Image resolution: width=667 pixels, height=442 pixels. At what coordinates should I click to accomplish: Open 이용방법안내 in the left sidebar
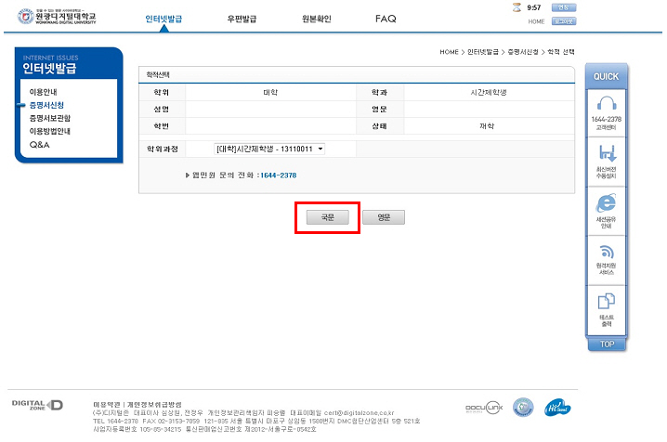click(x=50, y=131)
